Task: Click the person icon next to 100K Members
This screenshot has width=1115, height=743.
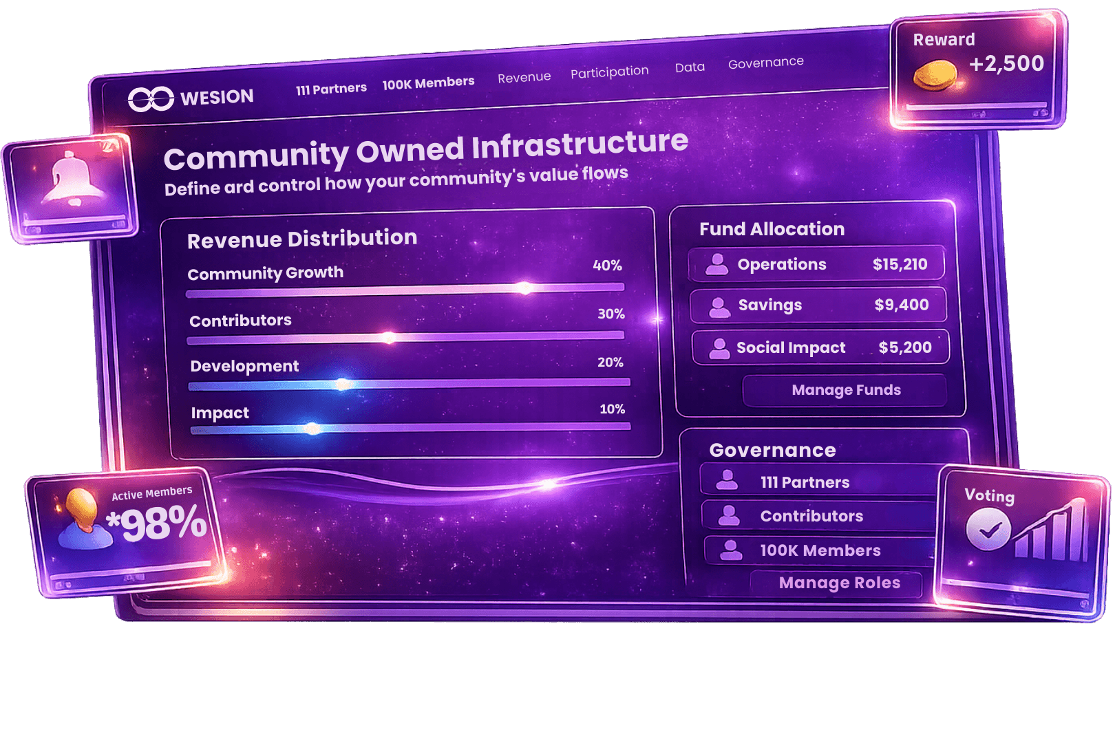Action: pyautogui.click(x=730, y=550)
